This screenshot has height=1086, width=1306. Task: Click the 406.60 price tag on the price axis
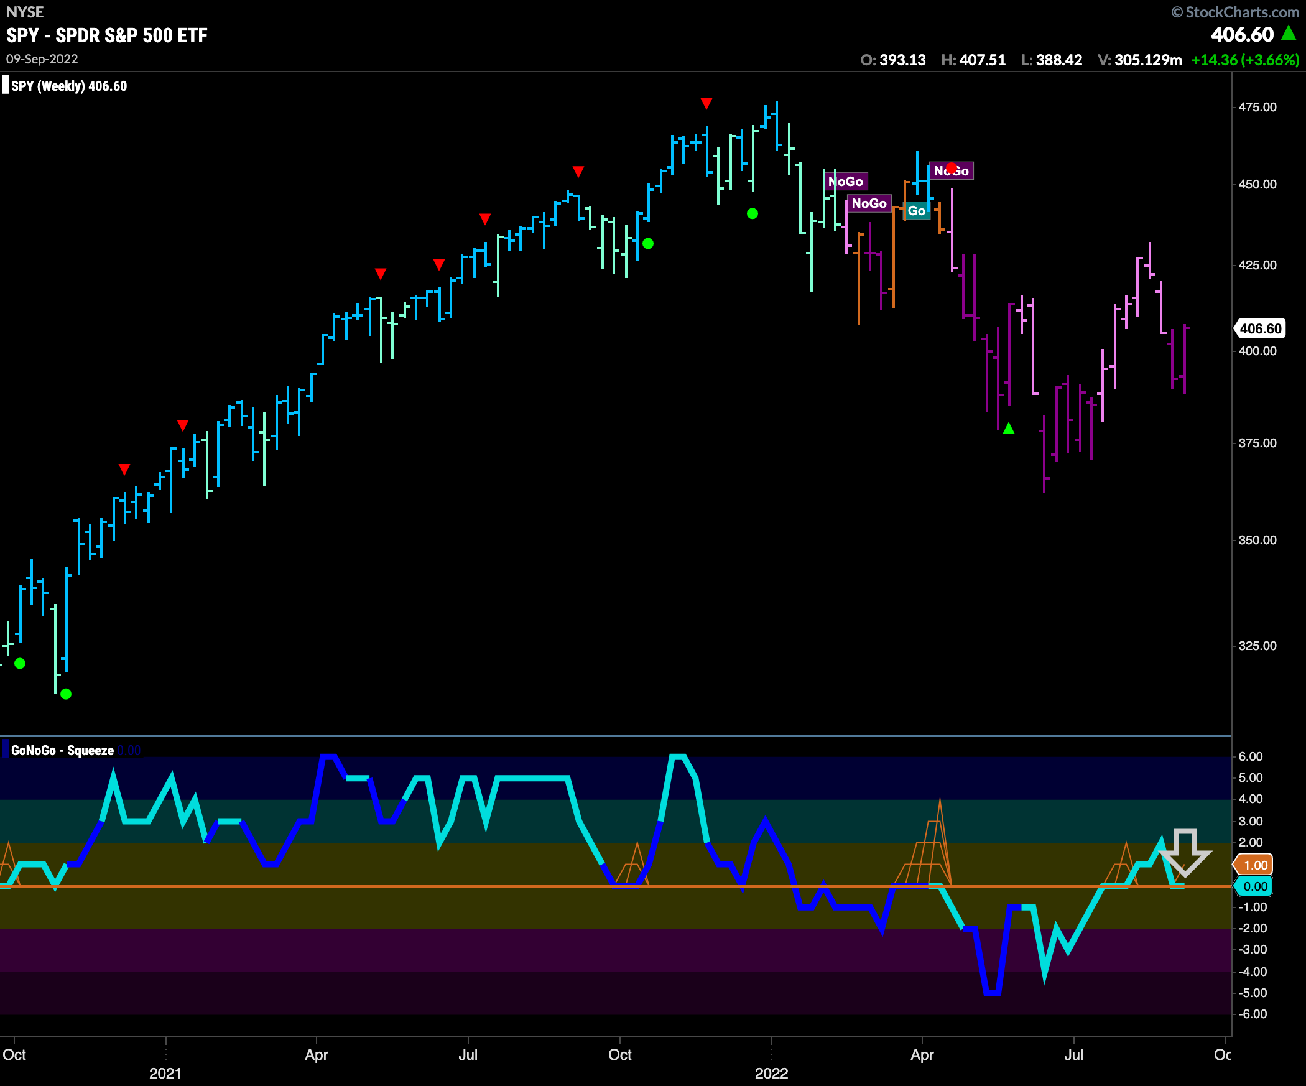(x=1261, y=328)
